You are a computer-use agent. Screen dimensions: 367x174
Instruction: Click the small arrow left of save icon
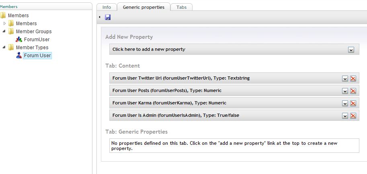pos(100,17)
